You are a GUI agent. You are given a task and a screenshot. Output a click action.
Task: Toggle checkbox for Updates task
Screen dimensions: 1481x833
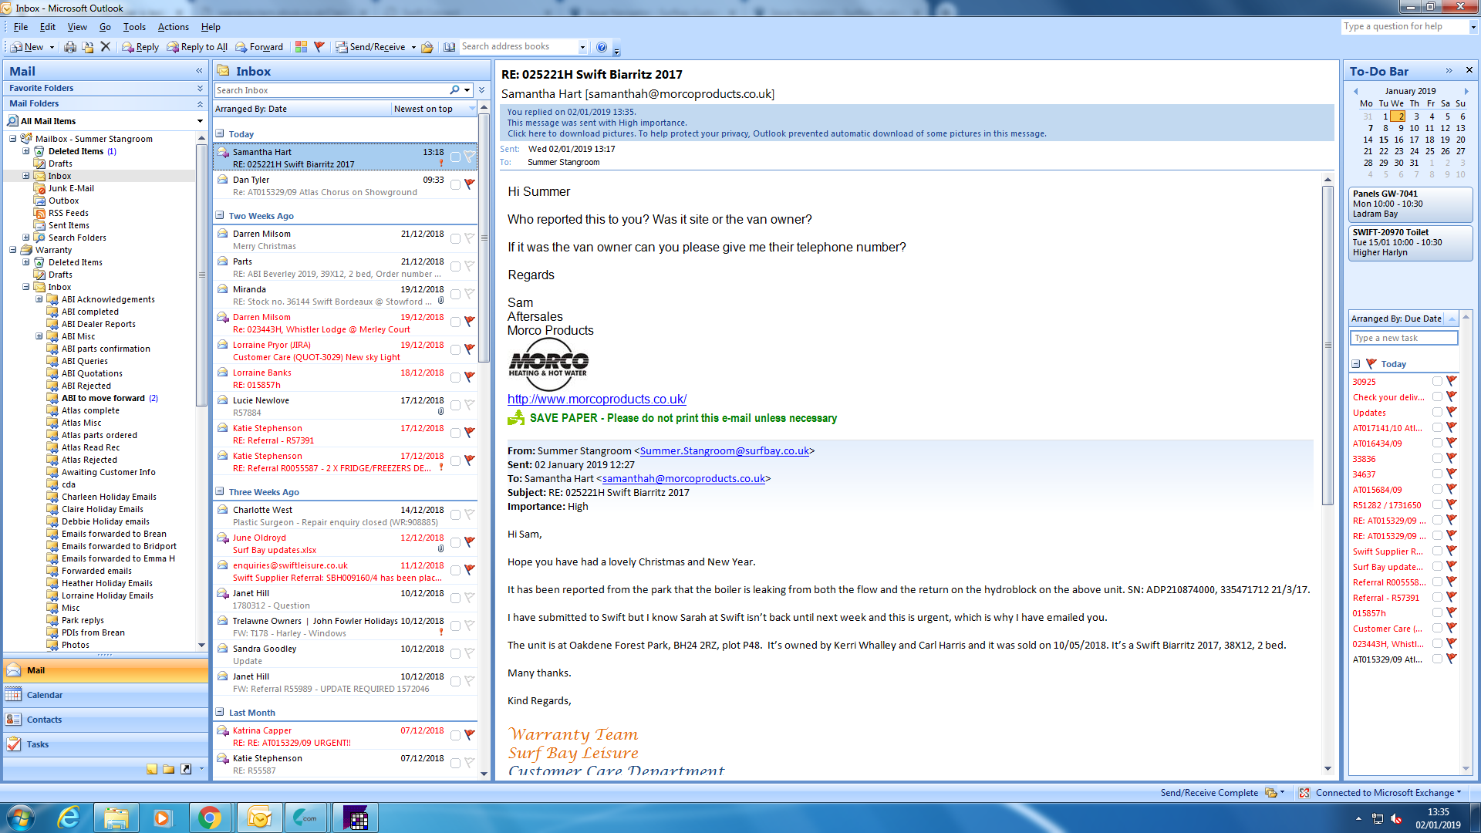coord(1437,412)
